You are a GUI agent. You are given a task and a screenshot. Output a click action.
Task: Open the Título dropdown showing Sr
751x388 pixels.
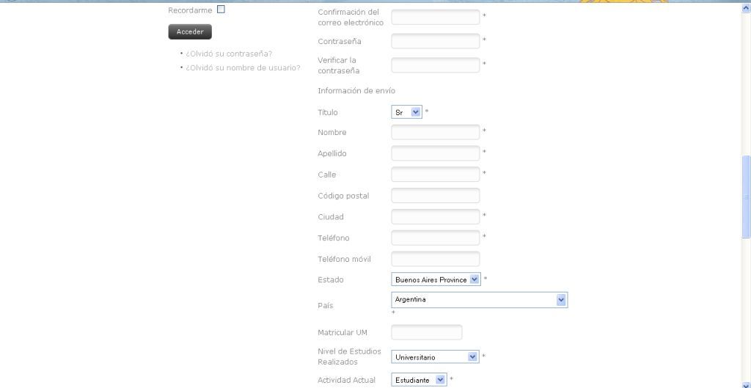[x=406, y=112]
